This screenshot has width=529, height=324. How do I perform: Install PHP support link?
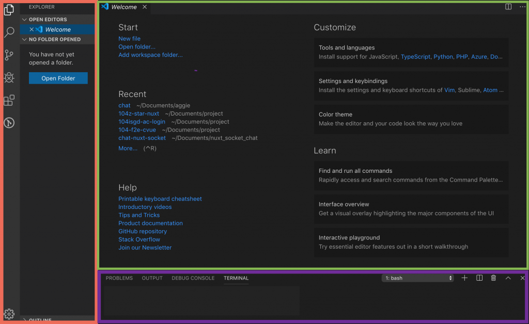(x=462, y=57)
